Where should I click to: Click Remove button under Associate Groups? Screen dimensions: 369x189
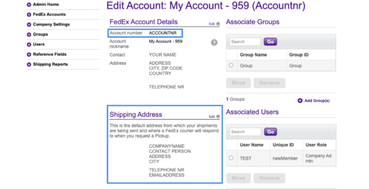click(270, 83)
